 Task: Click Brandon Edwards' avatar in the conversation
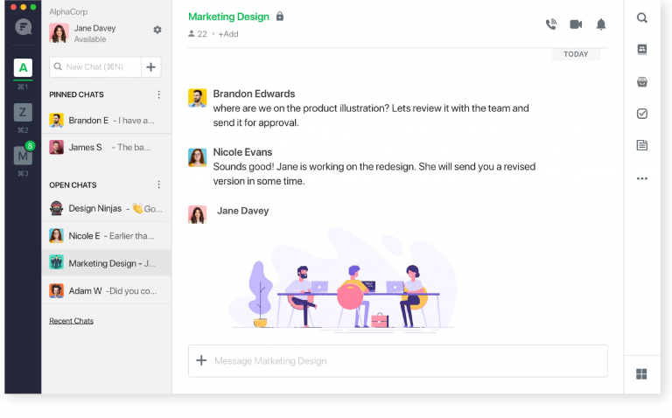coord(197,98)
